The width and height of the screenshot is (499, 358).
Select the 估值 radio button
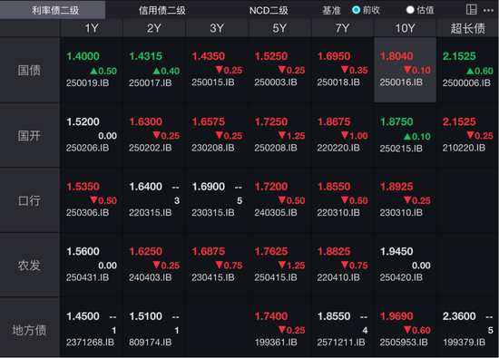[x=410, y=10]
